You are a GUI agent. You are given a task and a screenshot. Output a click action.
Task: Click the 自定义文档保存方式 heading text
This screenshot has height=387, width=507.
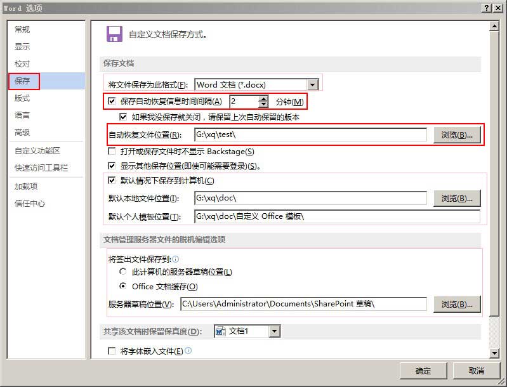point(168,34)
